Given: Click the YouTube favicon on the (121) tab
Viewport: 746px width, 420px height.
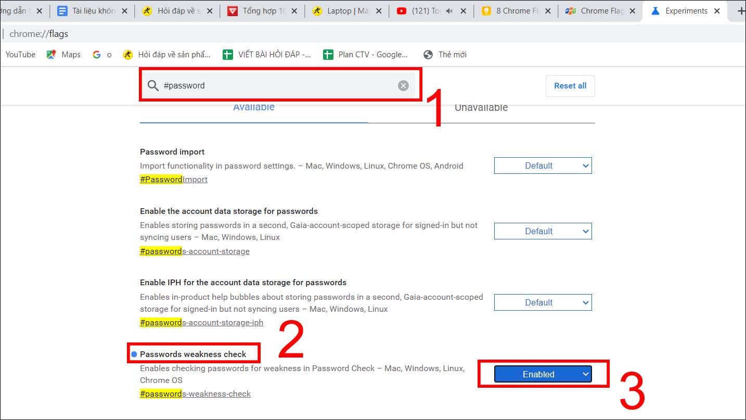Looking at the screenshot, I should 401,10.
